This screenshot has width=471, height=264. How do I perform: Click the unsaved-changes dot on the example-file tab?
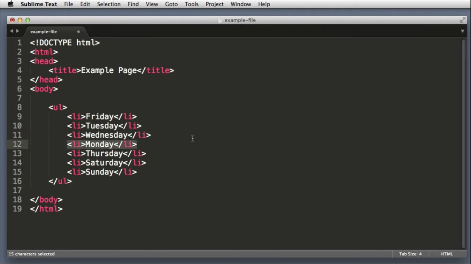click(78, 31)
